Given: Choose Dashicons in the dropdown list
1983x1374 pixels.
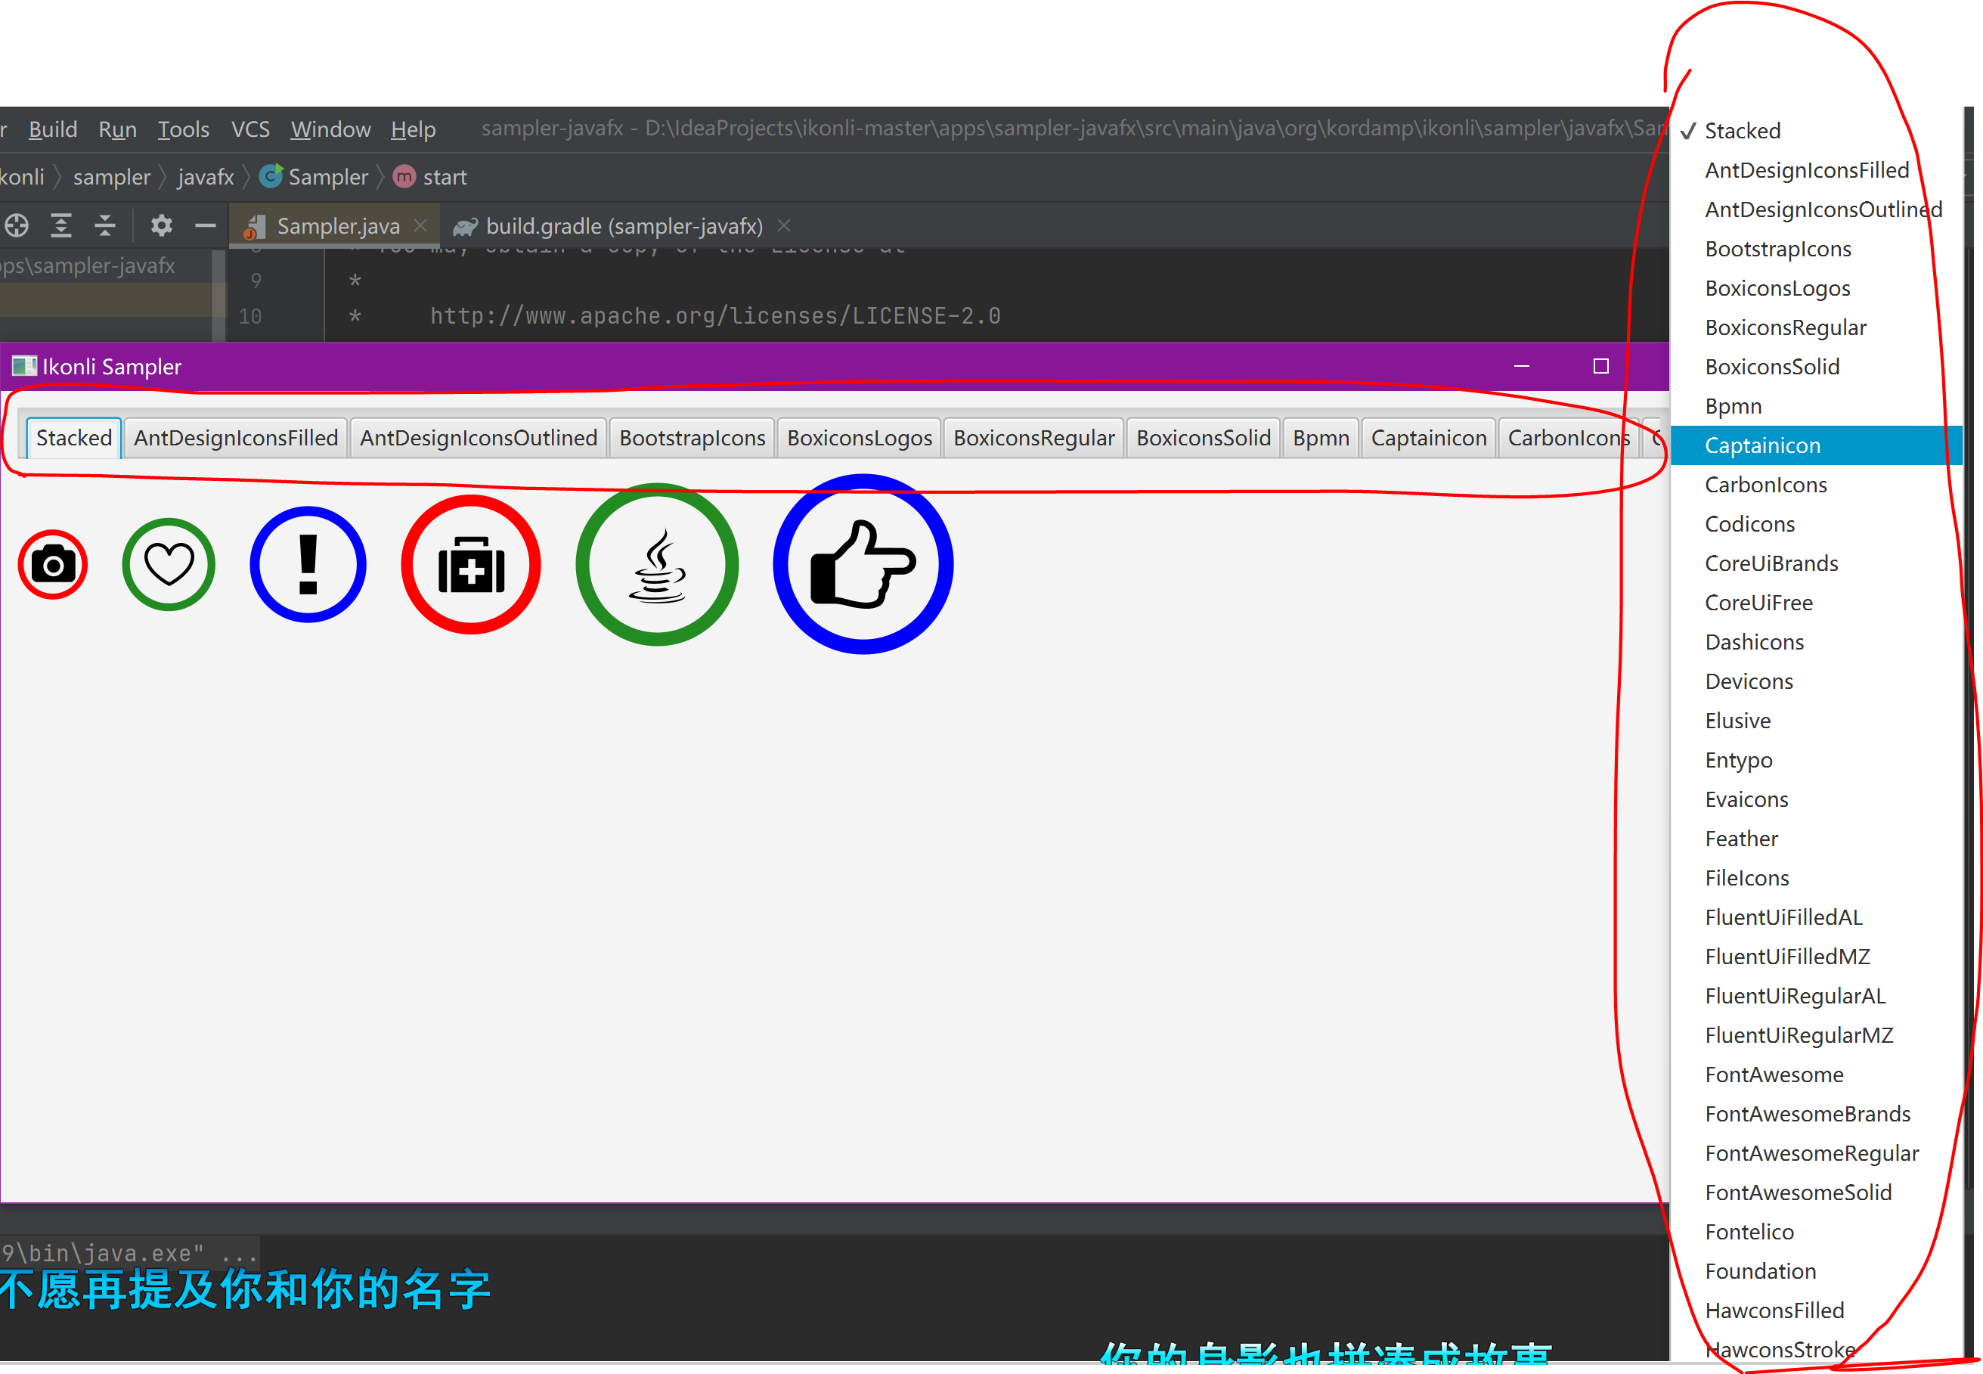Looking at the screenshot, I should (x=1816, y=642).
